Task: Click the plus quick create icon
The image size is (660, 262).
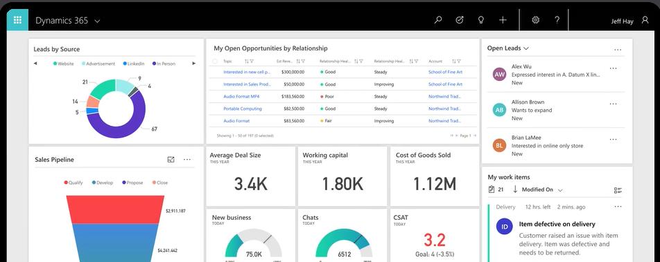Action: pos(503,20)
